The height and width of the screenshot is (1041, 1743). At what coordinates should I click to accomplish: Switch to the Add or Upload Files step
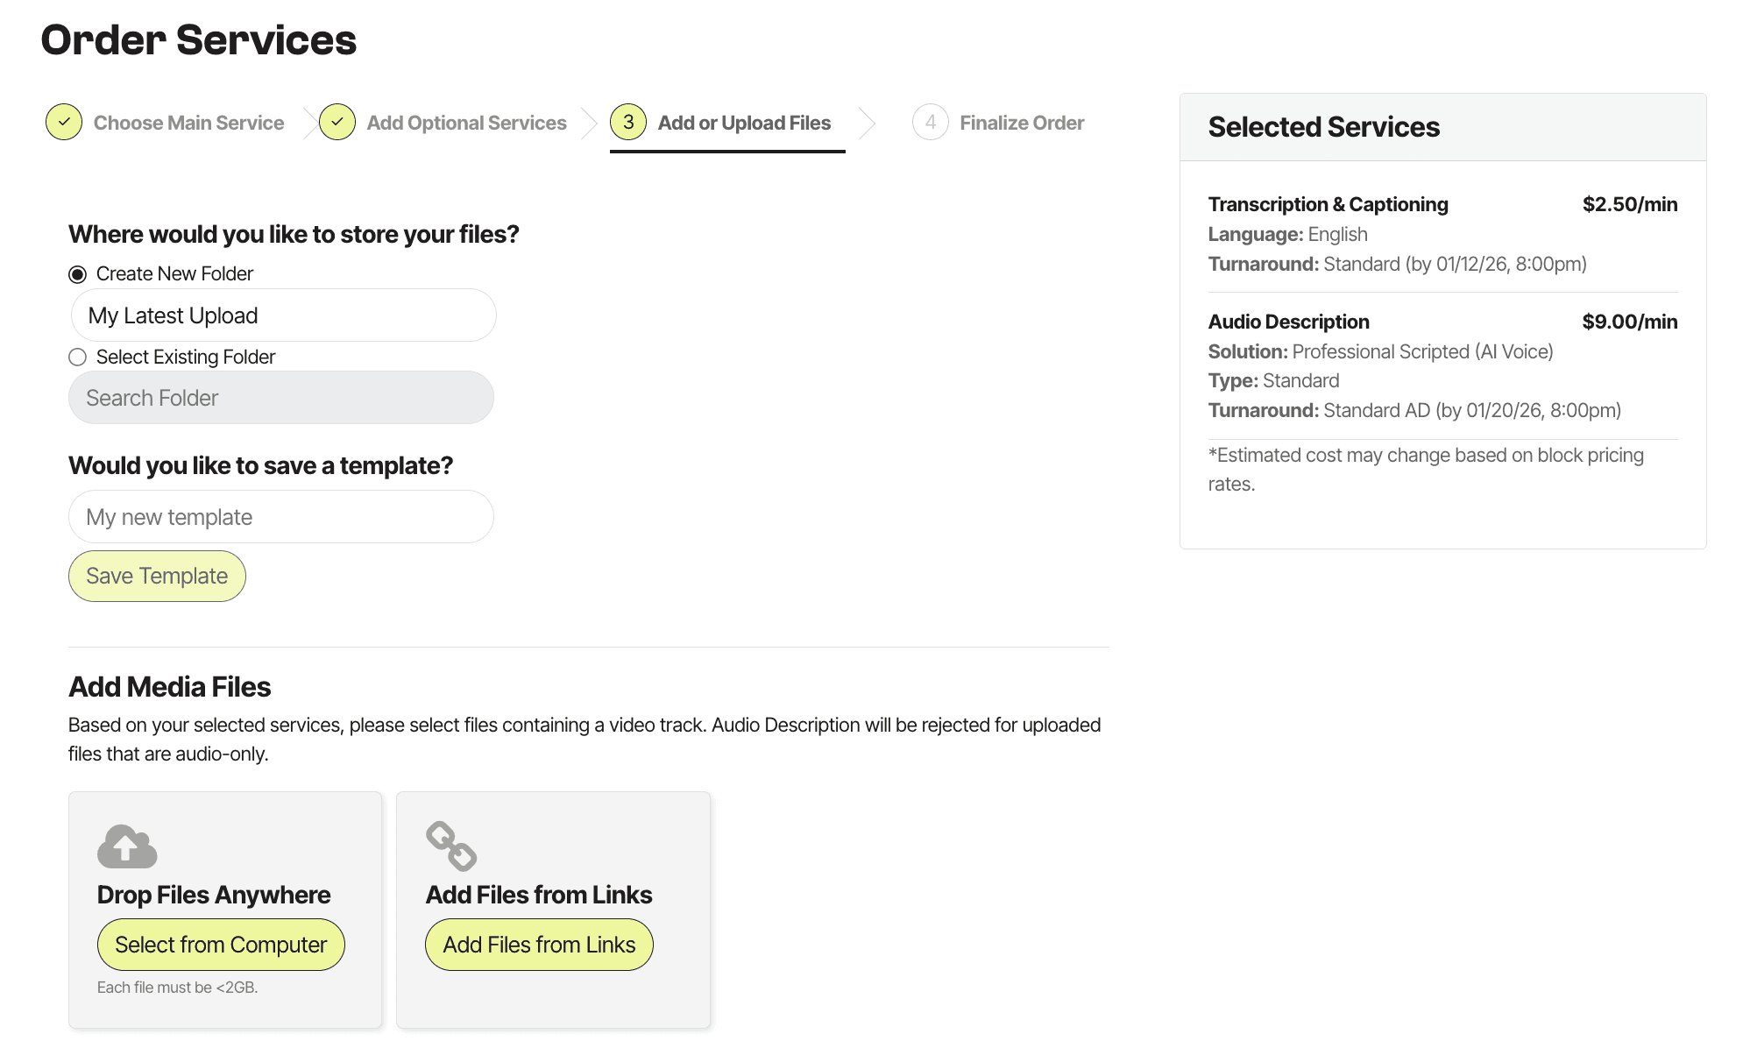click(744, 124)
